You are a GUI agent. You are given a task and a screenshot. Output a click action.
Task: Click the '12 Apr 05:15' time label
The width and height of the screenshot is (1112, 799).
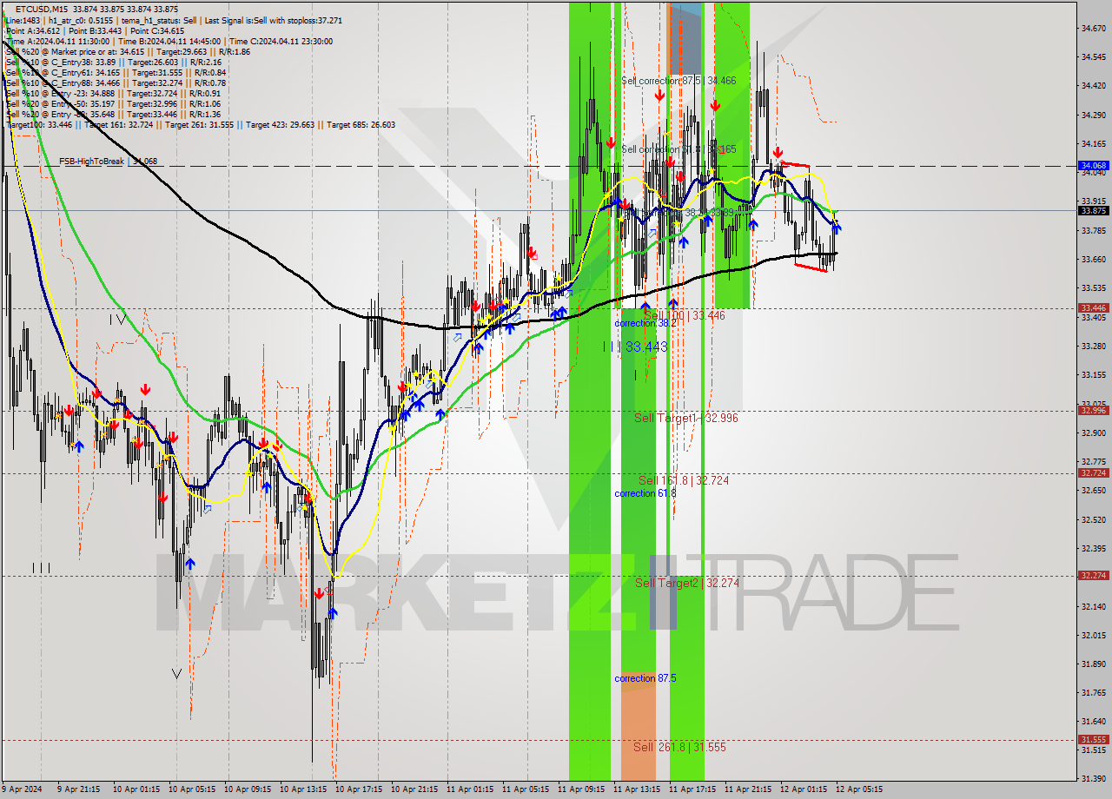[x=859, y=789]
